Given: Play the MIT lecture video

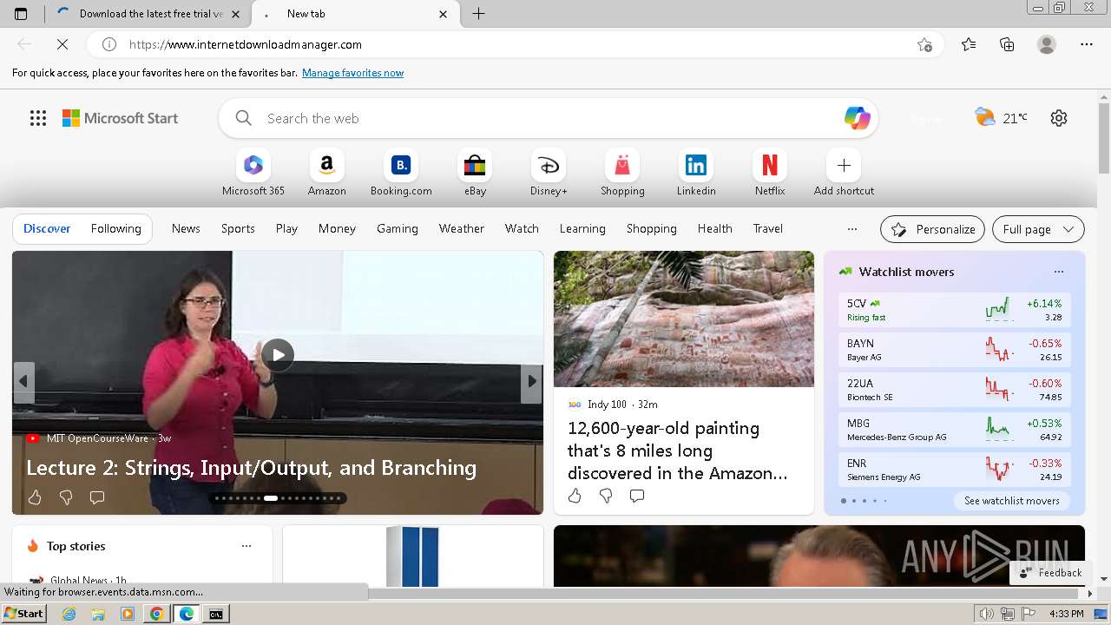Looking at the screenshot, I should (x=278, y=354).
